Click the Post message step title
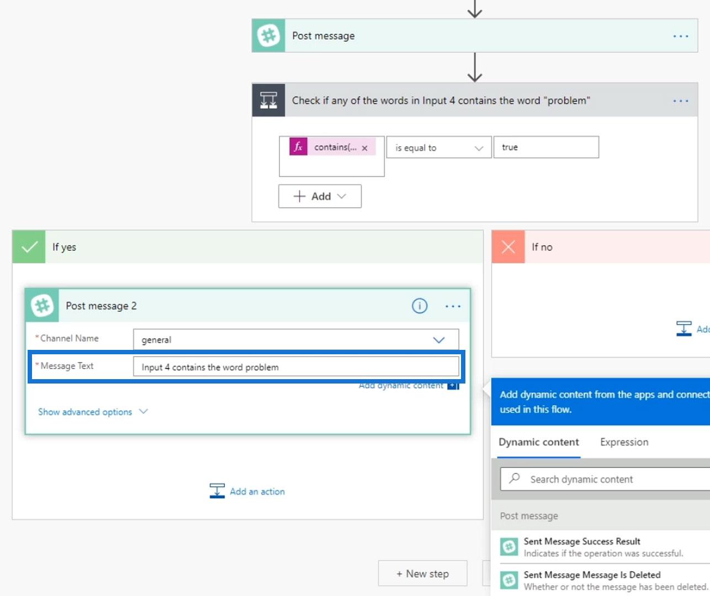This screenshot has height=596, width=710. tap(324, 36)
